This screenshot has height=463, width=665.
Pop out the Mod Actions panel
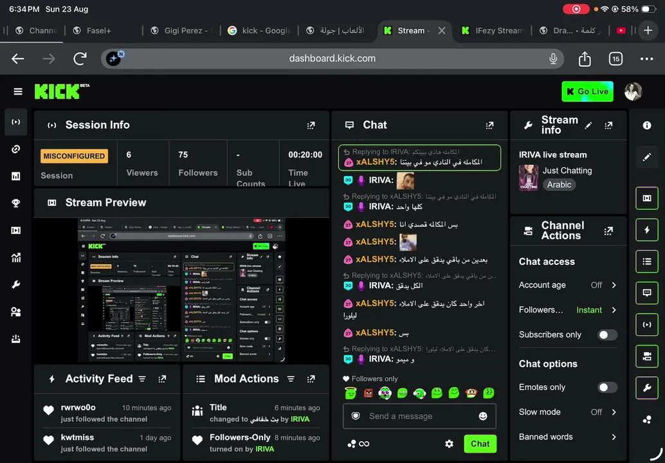(311, 379)
